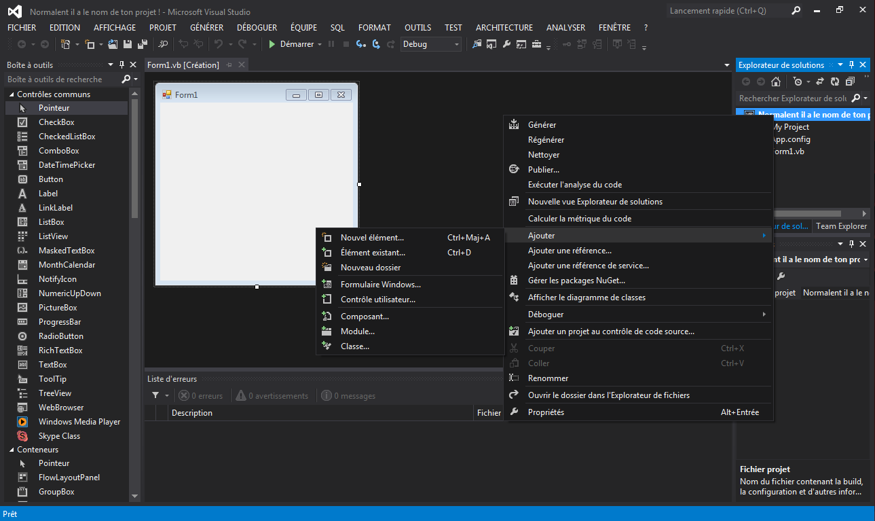Click the error list filter funnel icon
This screenshot has height=521, width=875.
tap(155, 395)
